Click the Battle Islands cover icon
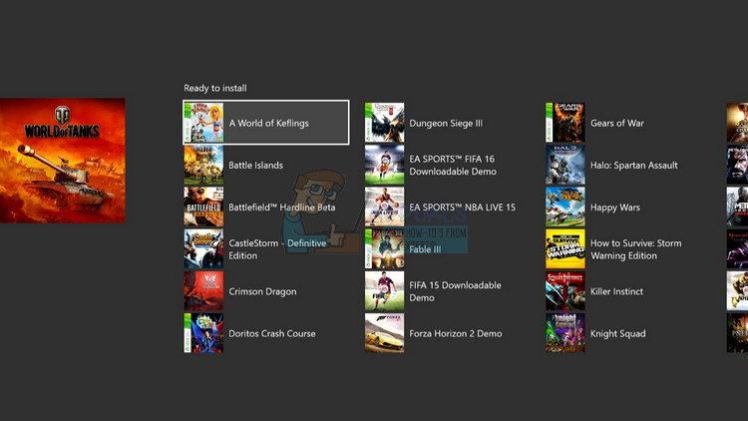This screenshot has width=748, height=421. [203, 166]
